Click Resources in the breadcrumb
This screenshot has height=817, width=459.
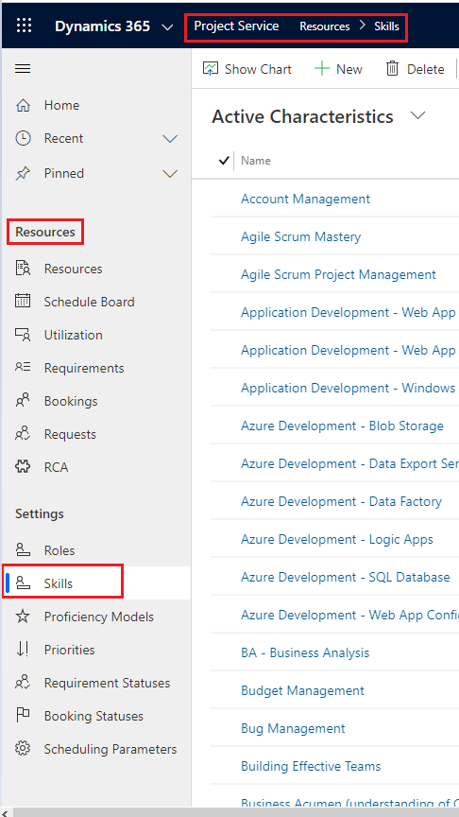click(x=325, y=26)
